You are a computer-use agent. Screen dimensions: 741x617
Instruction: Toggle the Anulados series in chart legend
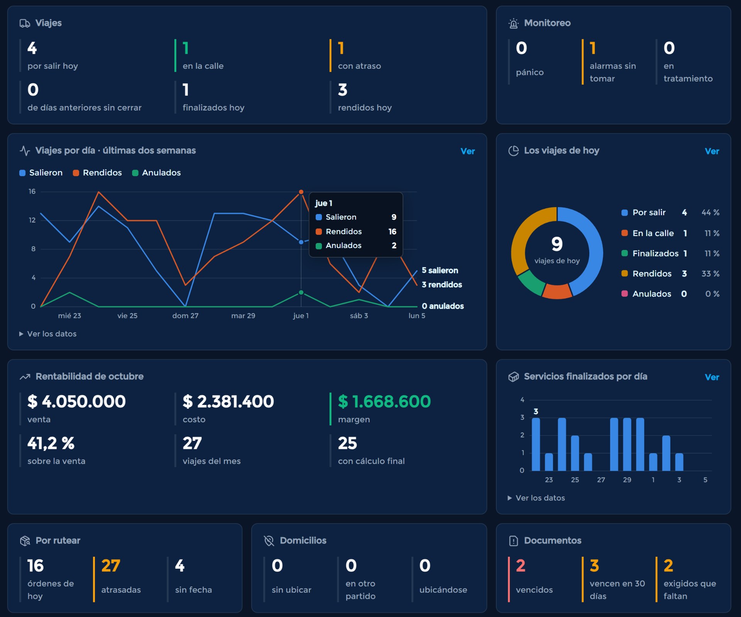(156, 173)
